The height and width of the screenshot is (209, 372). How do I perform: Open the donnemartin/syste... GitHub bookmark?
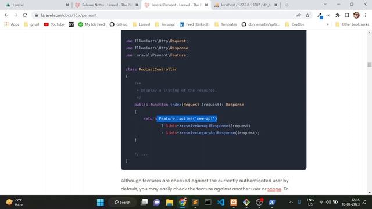261,24
